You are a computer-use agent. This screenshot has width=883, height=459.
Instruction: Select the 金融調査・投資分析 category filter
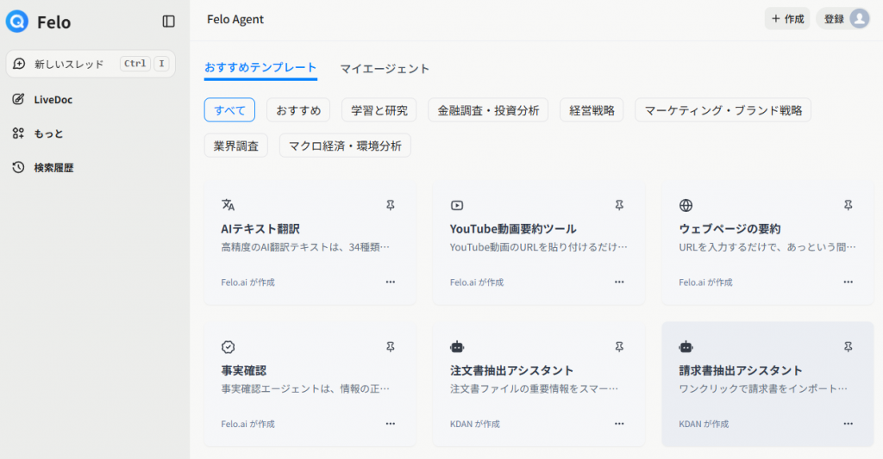(488, 110)
